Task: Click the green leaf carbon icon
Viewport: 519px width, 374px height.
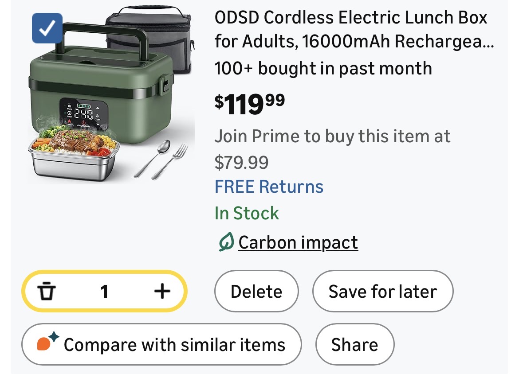Action: pyautogui.click(x=226, y=243)
